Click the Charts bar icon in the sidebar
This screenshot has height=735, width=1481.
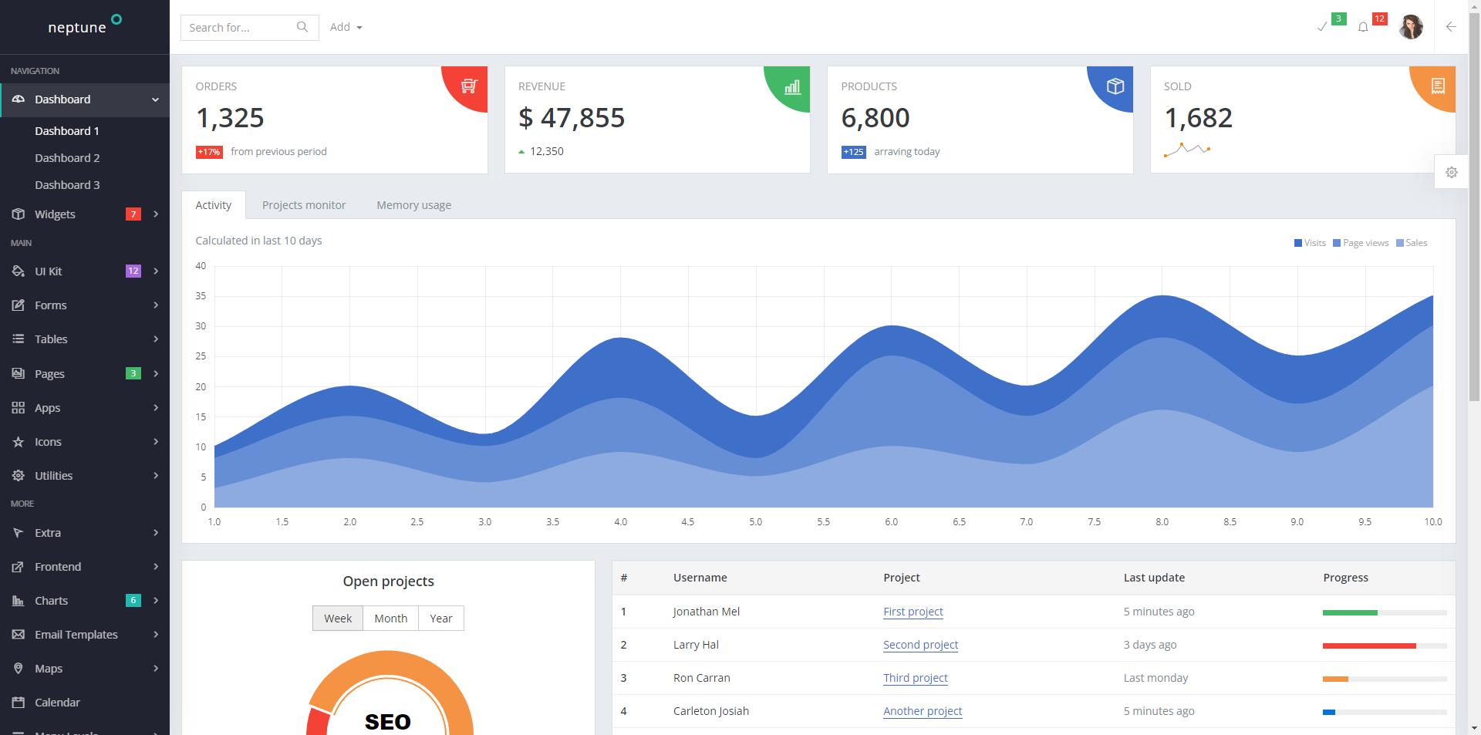click(x=19, y=600)
